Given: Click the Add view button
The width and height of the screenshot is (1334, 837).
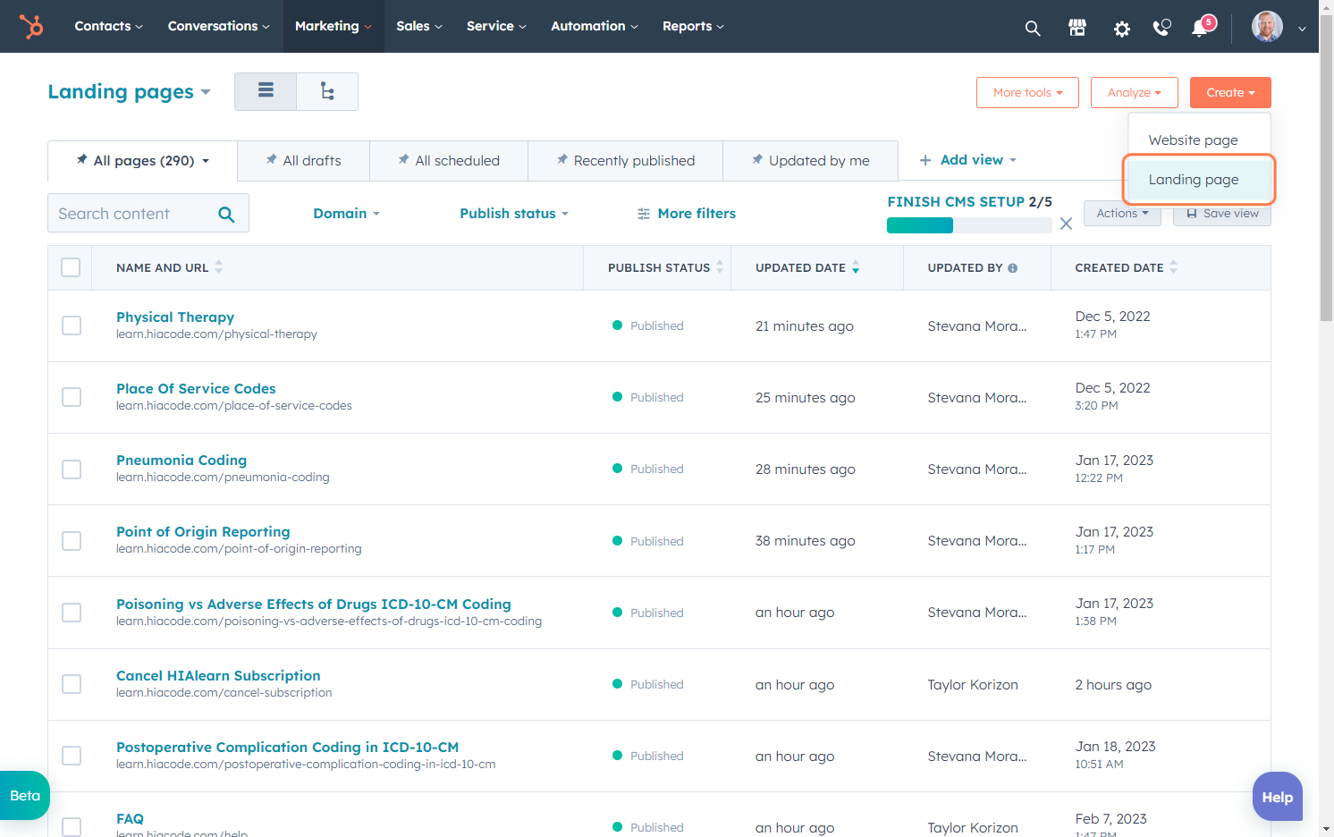Looking at the screenshot, I should click(x=968, y=160).
